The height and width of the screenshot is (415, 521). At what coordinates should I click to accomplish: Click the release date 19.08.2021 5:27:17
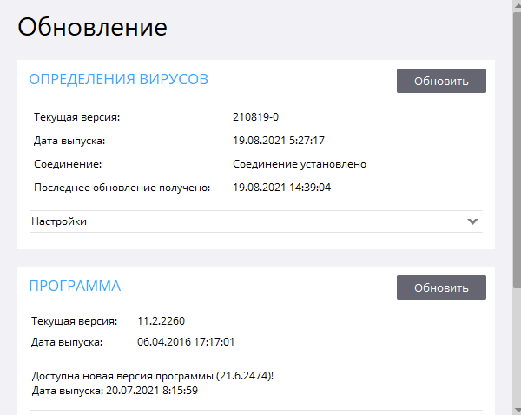tap(279, 141)
